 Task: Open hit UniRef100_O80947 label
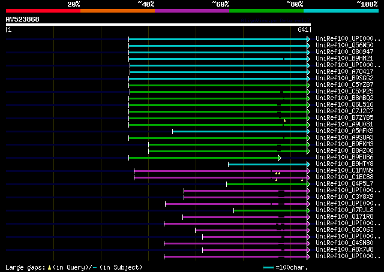coord(344,52)
